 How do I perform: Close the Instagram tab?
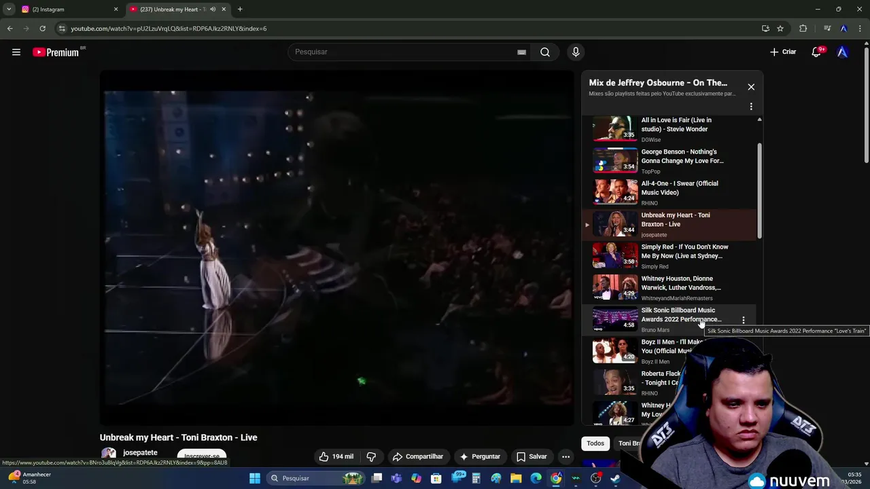tap(116, 10)
